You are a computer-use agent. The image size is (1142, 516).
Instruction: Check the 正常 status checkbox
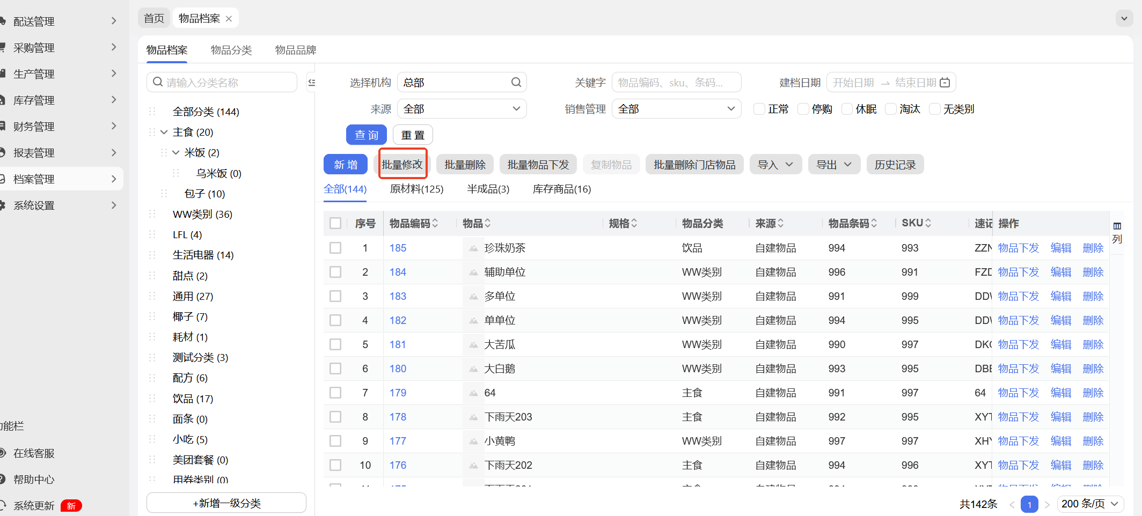[759, 109]
